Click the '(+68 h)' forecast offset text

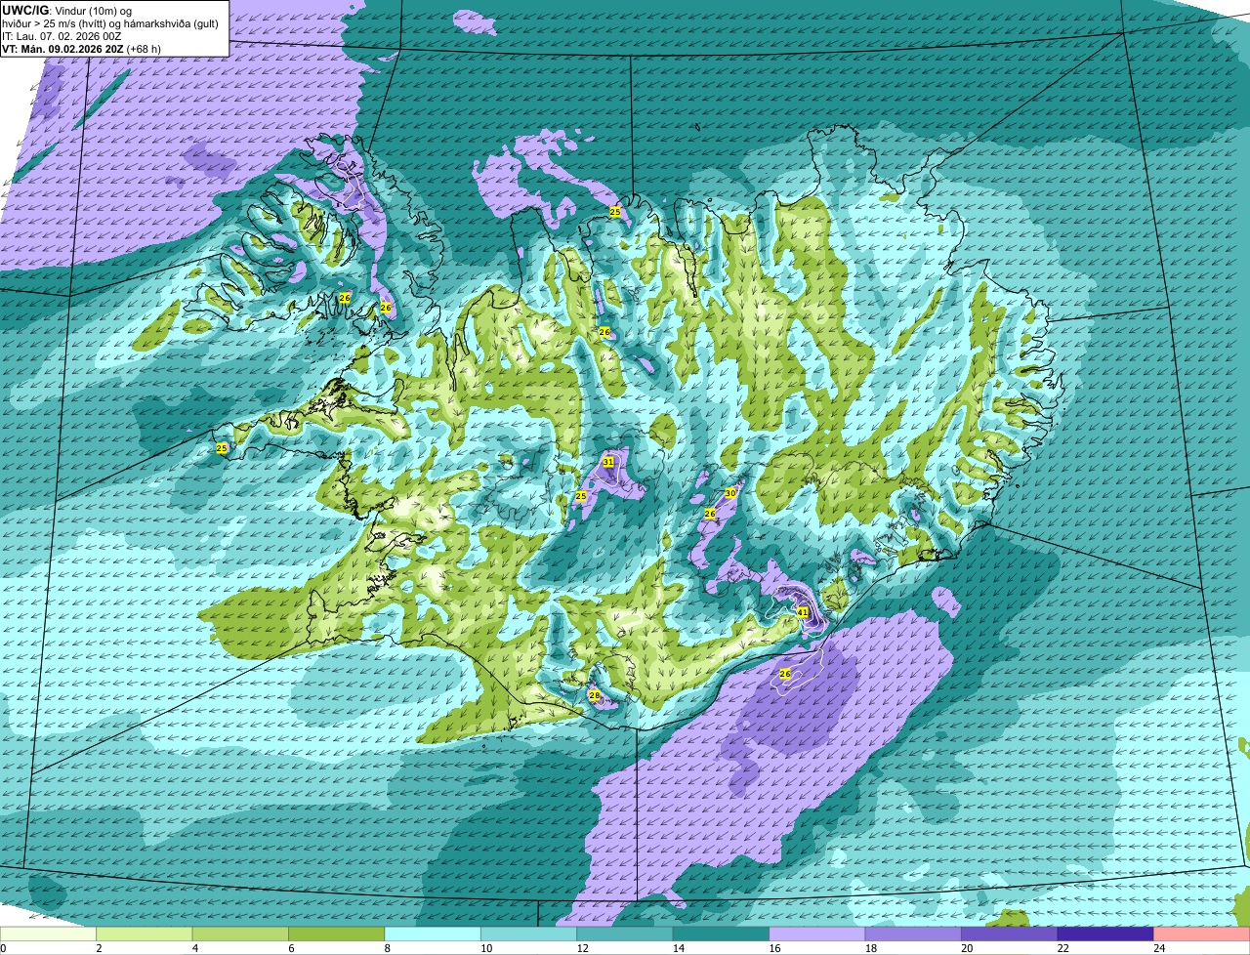tap(144, 49)
